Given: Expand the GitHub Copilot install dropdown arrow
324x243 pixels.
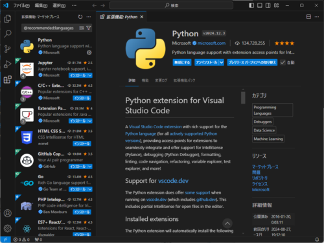Looking at the screenshot, I should click(x=90, y=167).
